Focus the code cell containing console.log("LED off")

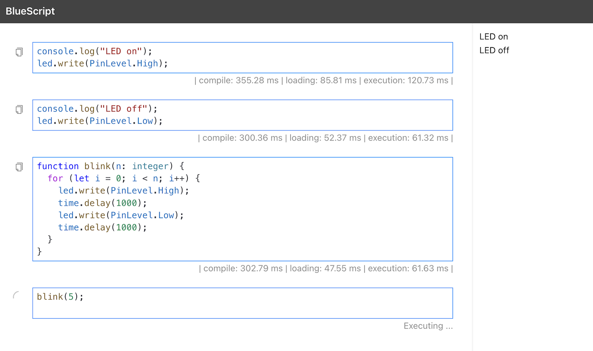pos(242,115)
